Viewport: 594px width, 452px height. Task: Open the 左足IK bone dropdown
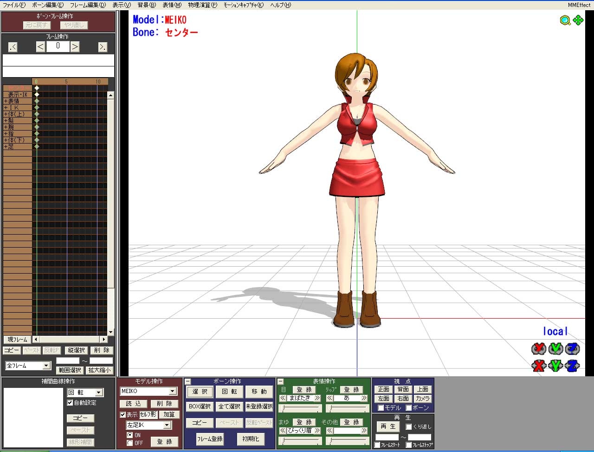click(167, 425)
